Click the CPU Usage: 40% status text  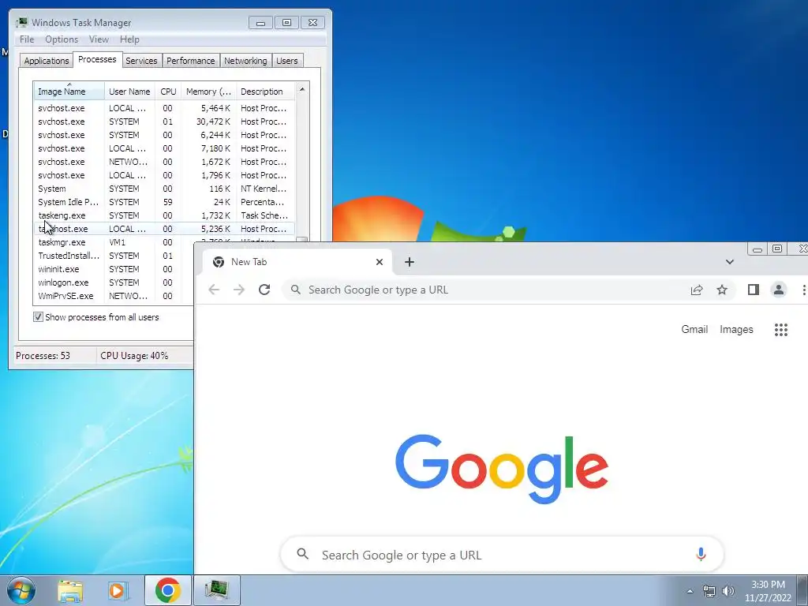[x=134, y=356]
